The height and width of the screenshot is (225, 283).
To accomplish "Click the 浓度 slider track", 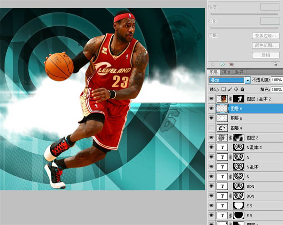I will point(244,14).
